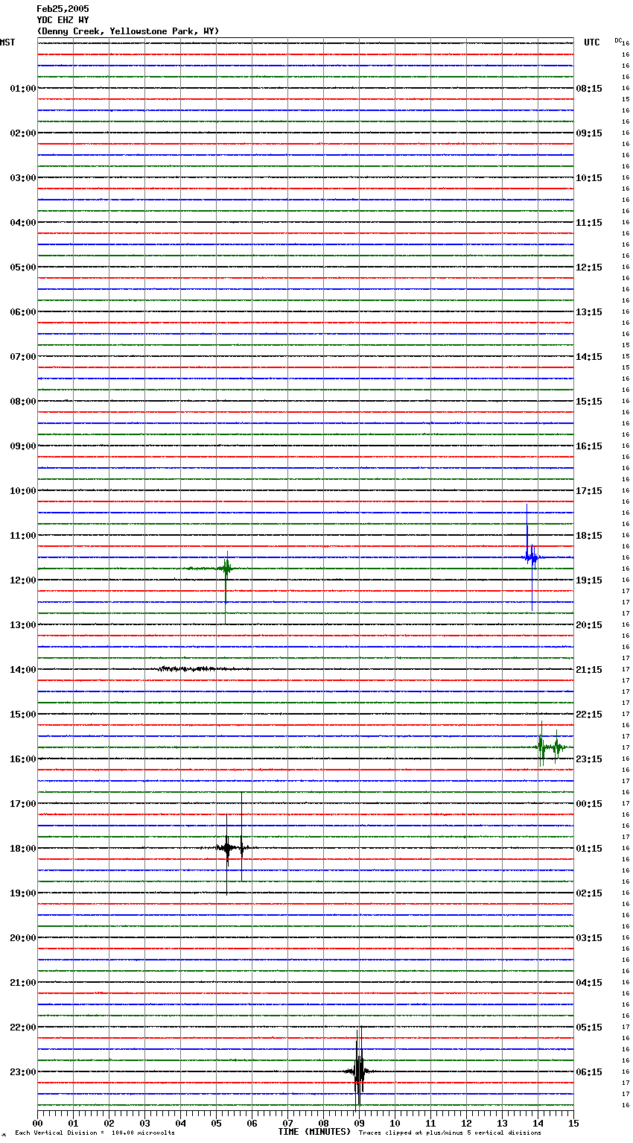Click minute 13 on the time axis

(502, 1124)
